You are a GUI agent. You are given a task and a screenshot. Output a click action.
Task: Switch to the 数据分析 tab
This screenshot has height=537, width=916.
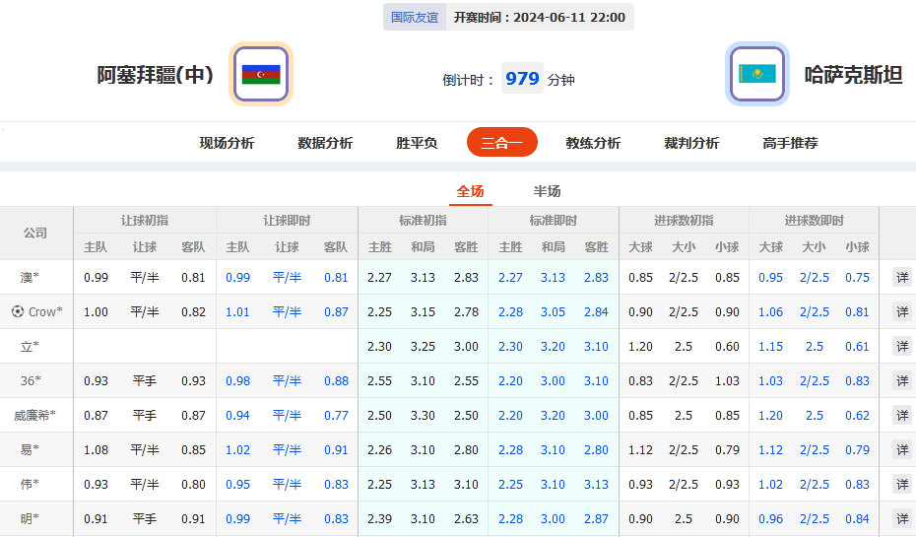click(325, 143)
